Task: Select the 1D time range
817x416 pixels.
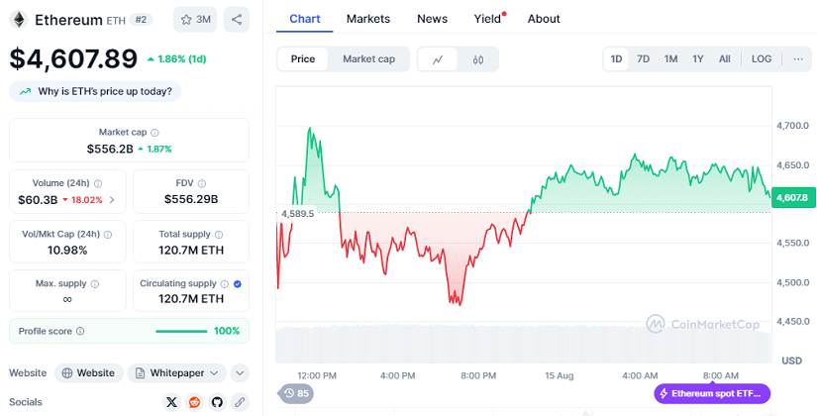Action: point(616,58)
